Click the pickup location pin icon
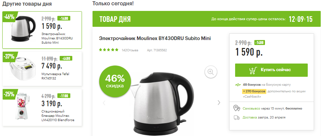Image resolution: width=321 pixels, height=136 pixels. [237, 108]
